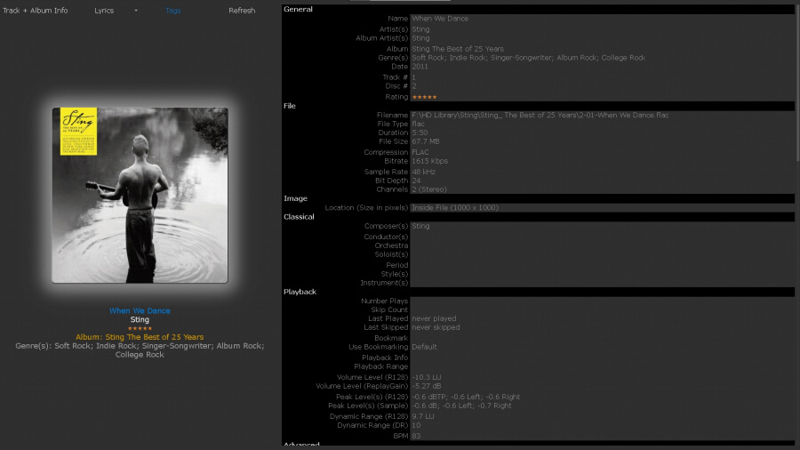Click the Number Plays field

(x=603, y=301)
